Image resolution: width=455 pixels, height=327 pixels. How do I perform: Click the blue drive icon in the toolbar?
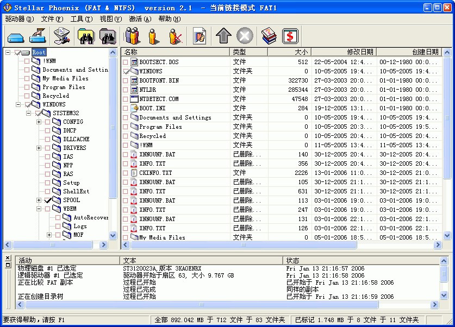[x=16, y=37]
